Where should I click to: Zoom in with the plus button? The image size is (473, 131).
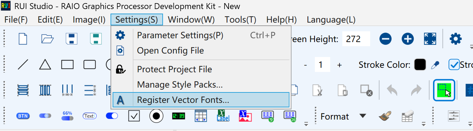point(408,39)
